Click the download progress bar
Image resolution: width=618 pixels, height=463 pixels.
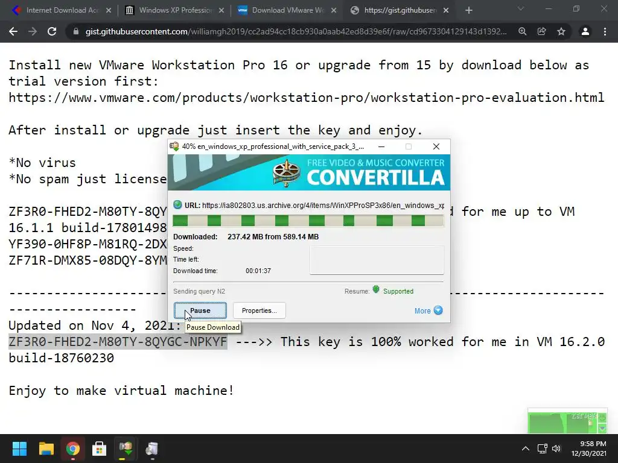[x=308, y=221]
